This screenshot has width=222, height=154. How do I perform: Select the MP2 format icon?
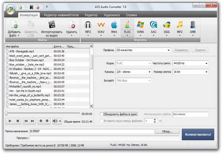pyautogui.click(x=180, y=25)
